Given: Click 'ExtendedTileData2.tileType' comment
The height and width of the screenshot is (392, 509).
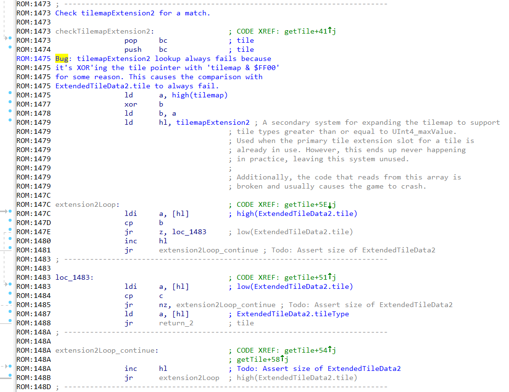Looking at the screenshot, I should point(293,314).
